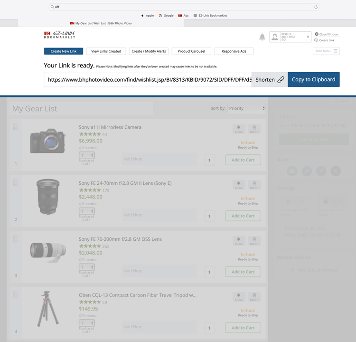Screen dimensions: 356x342
Task: Click Add Default Address link
Action: (314, 270)
